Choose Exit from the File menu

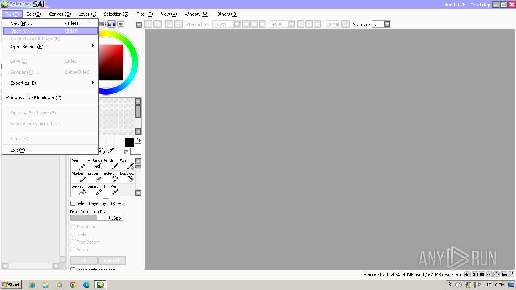tap(50, 150)
